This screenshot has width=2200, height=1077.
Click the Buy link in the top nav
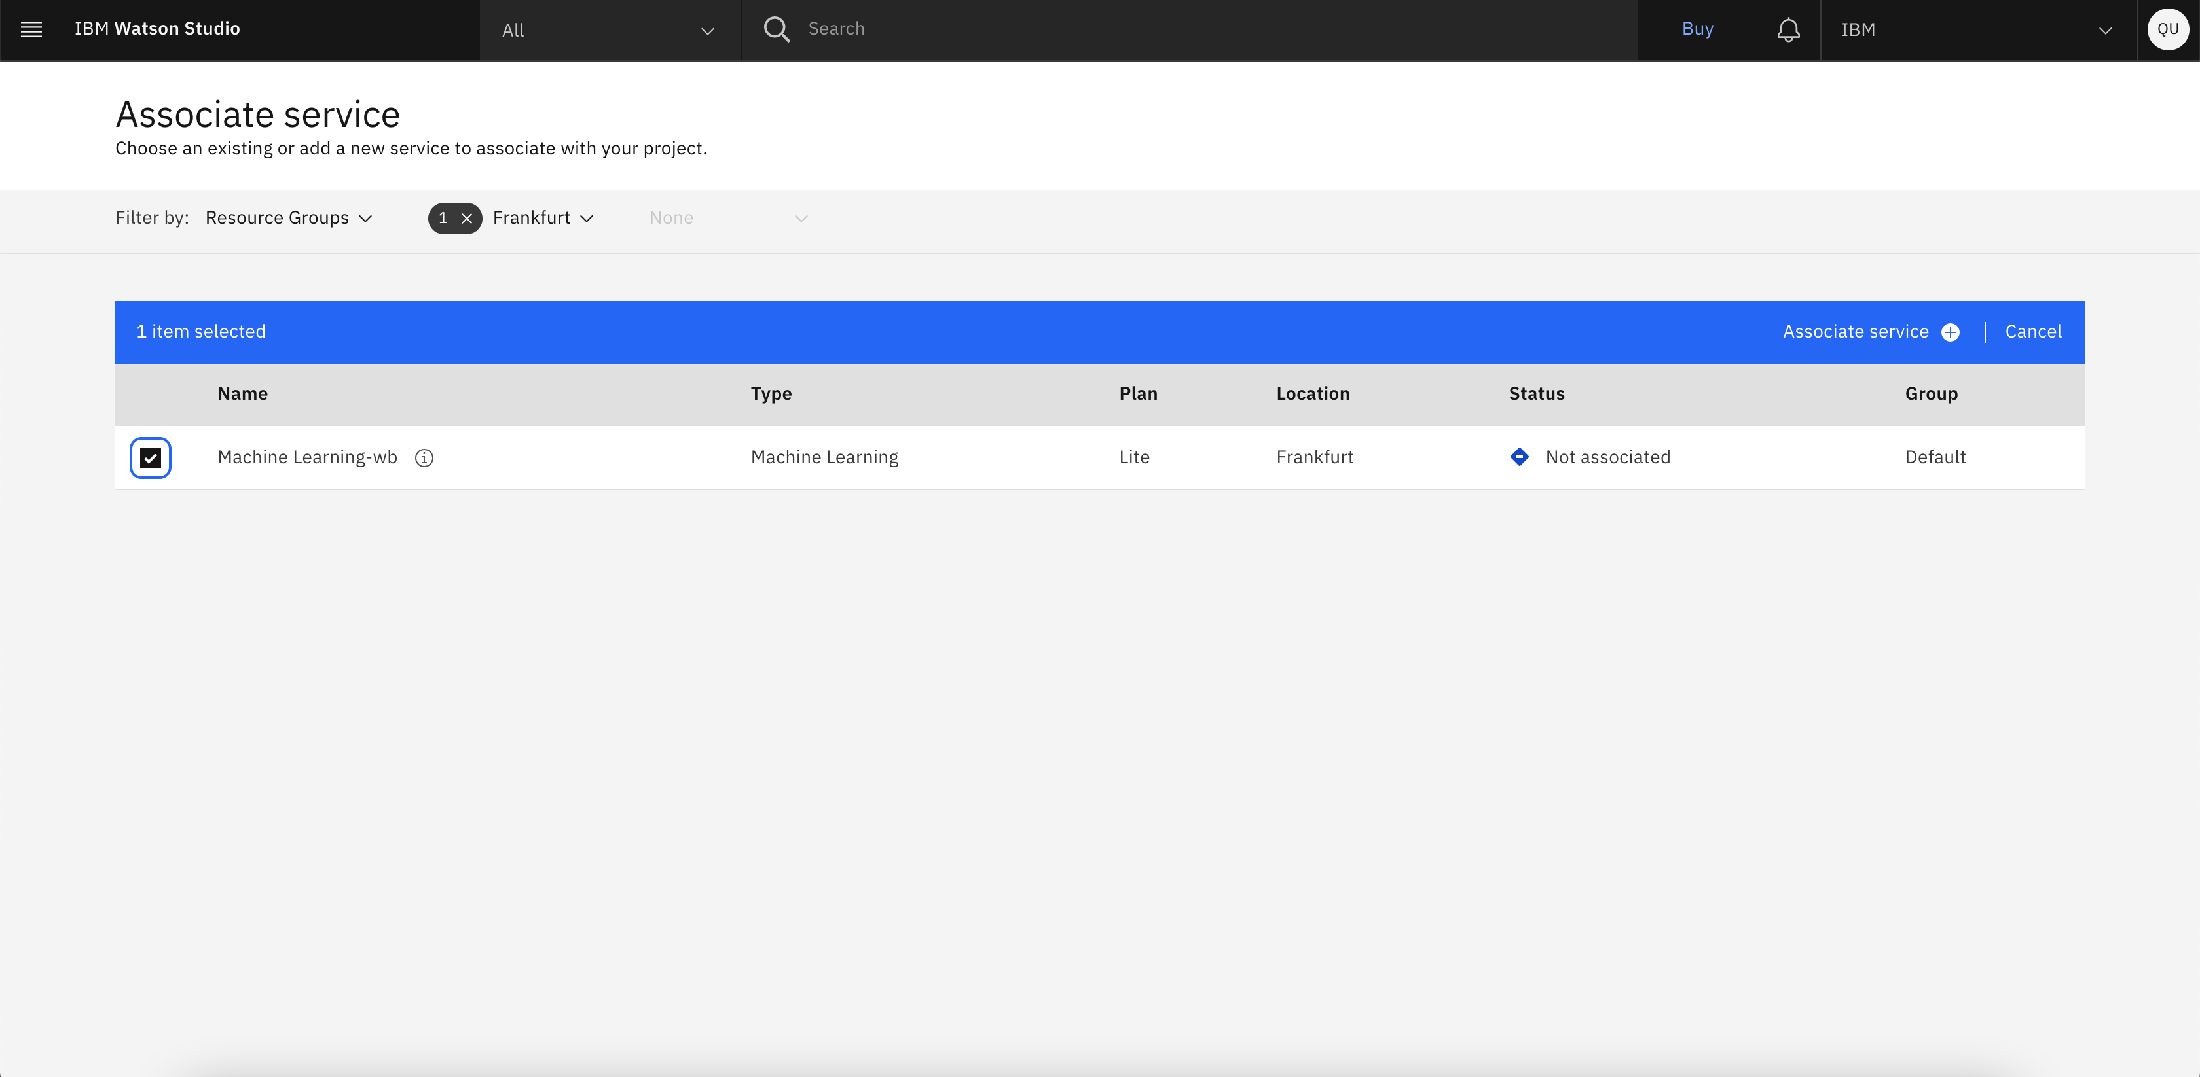click(x=1698, y=28)
